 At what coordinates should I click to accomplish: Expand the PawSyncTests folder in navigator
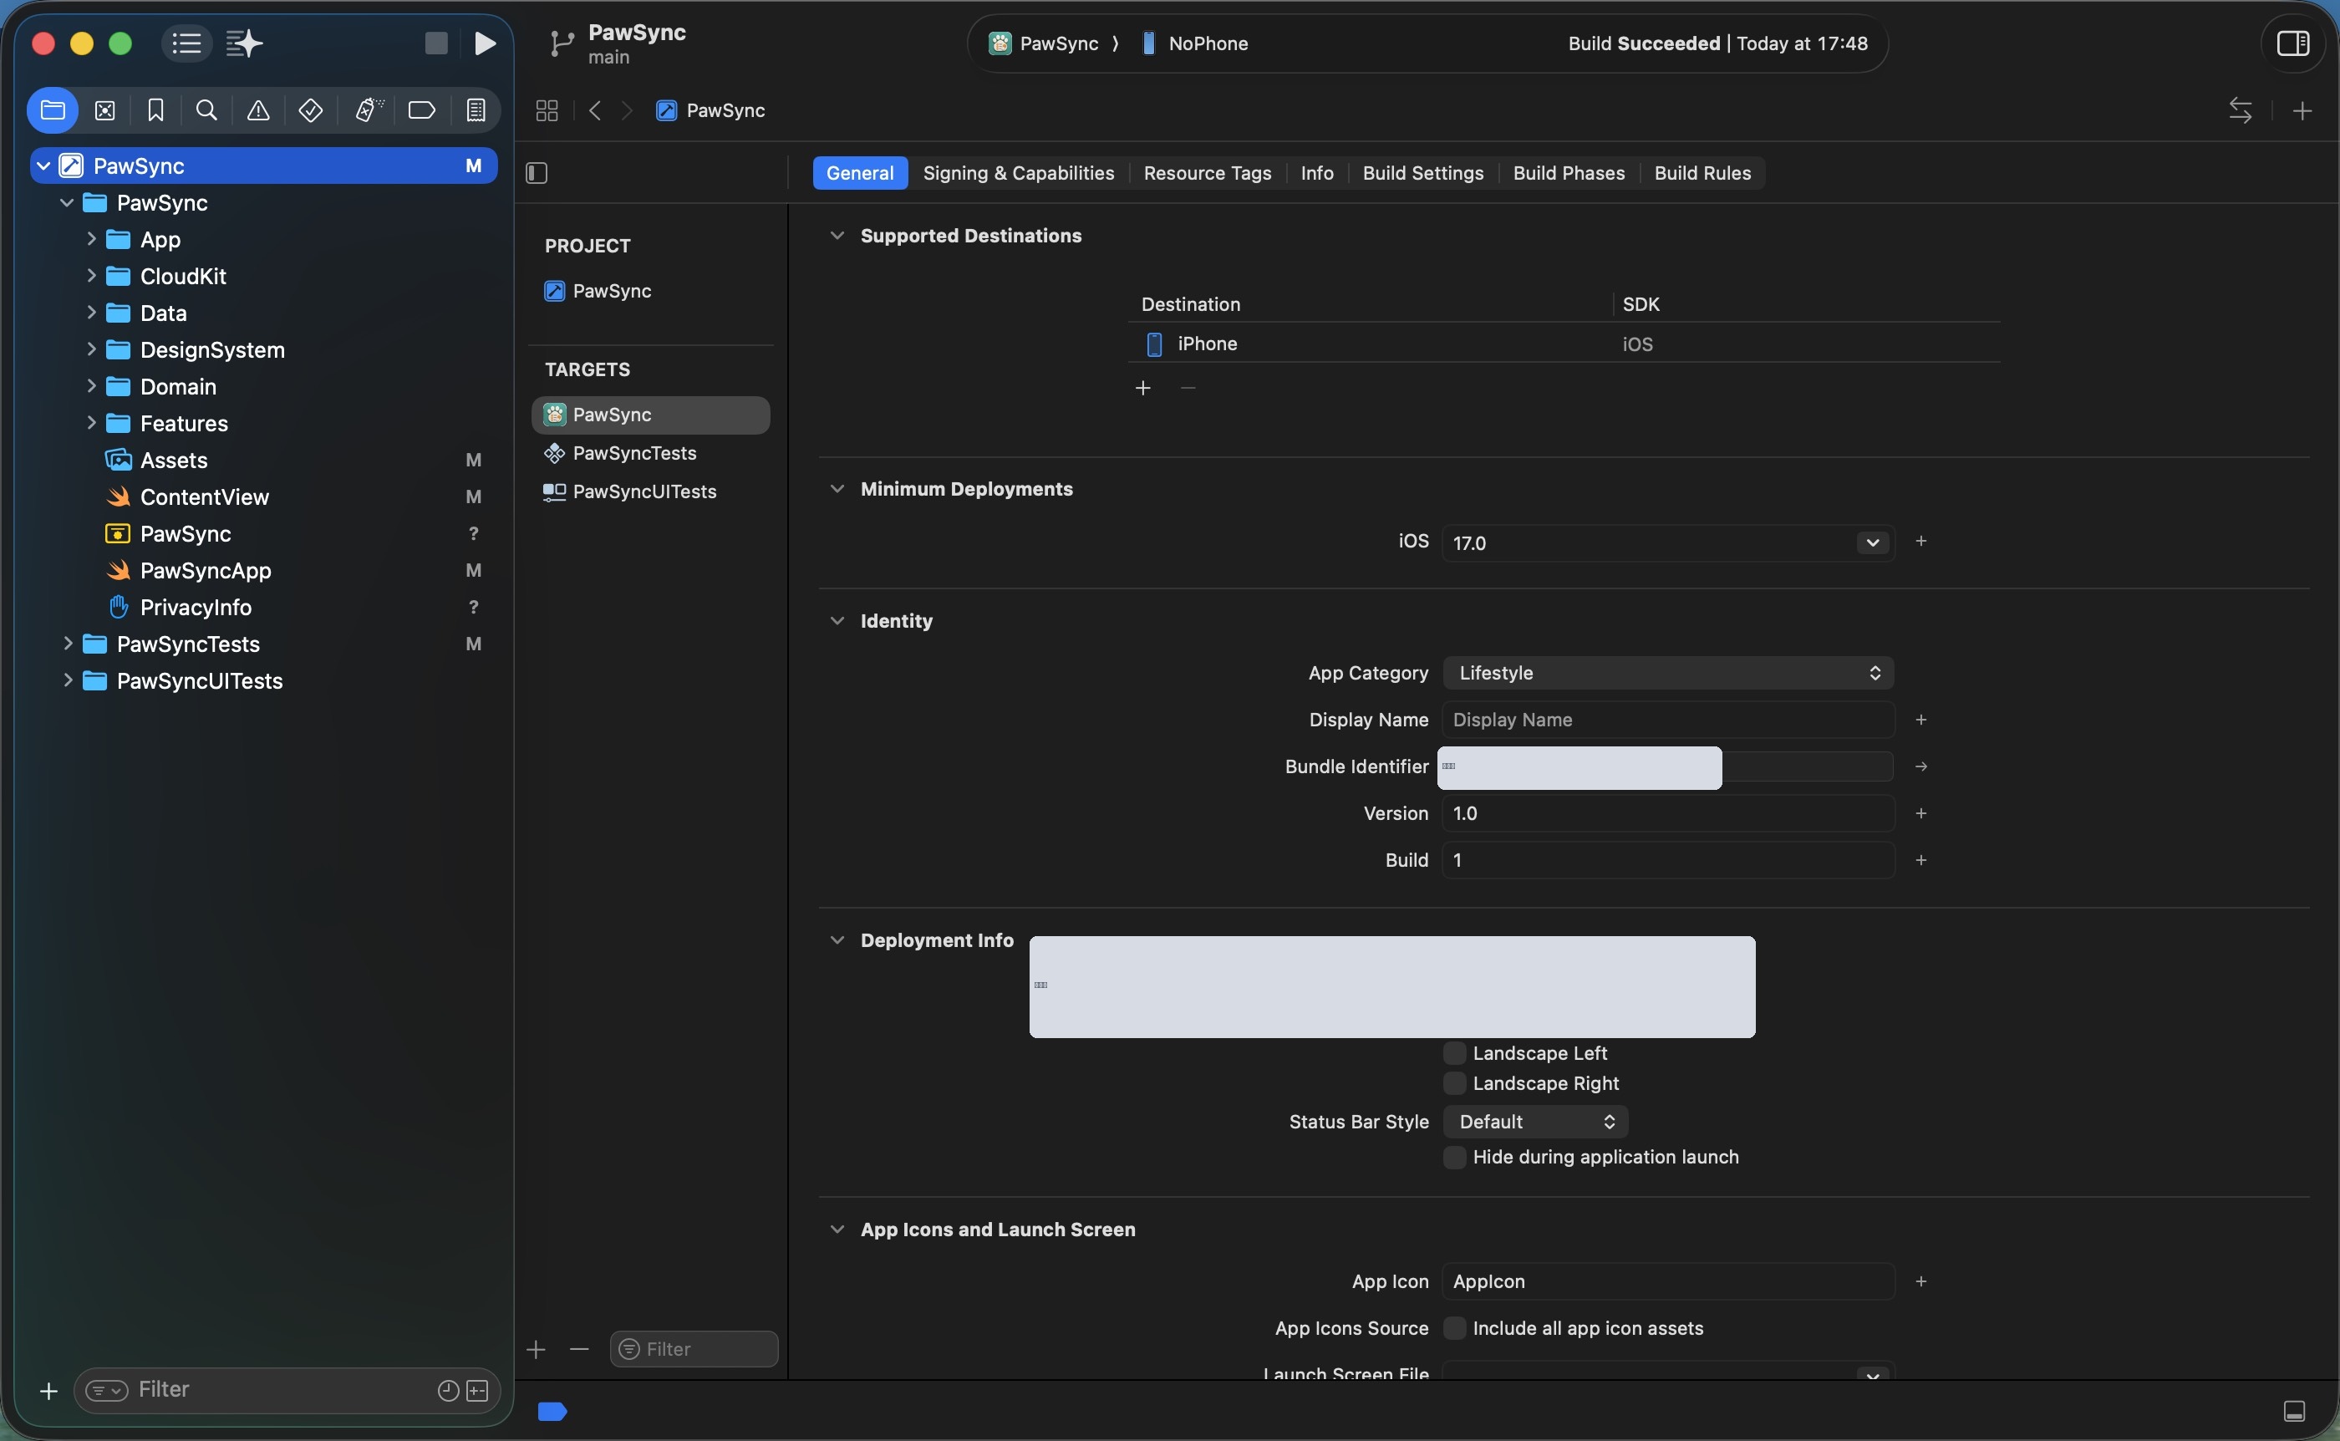pyautogui.click(x=68, y=644)
